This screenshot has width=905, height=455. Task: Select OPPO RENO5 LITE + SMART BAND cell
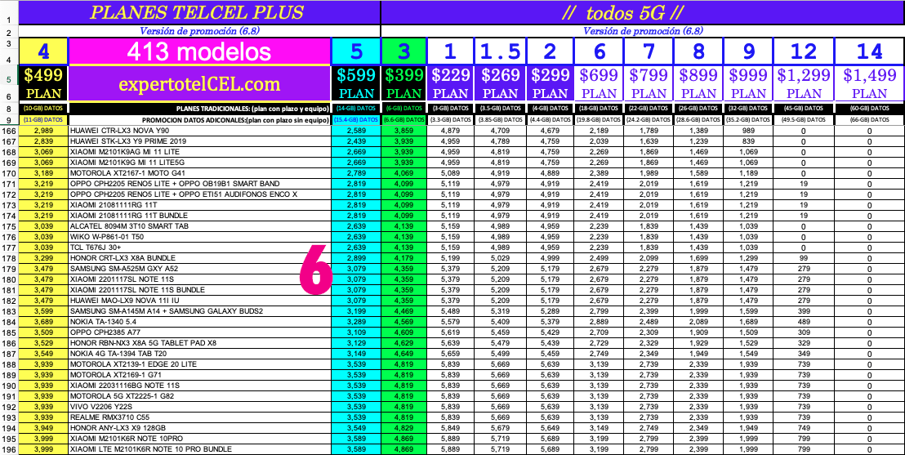click(199, 184)
